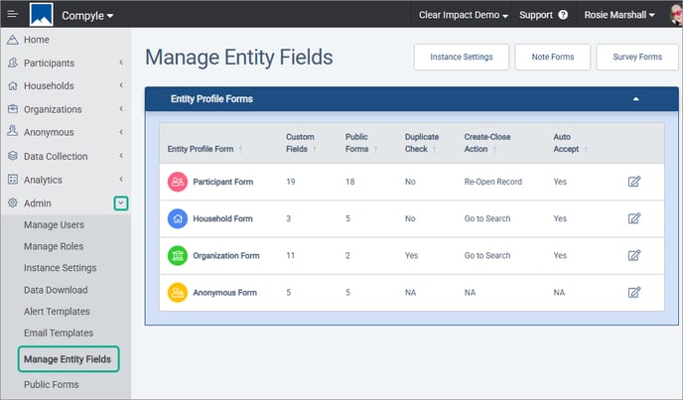Edit the Household Form row
This screenshot has height=400, width=683.
point(634,218)
